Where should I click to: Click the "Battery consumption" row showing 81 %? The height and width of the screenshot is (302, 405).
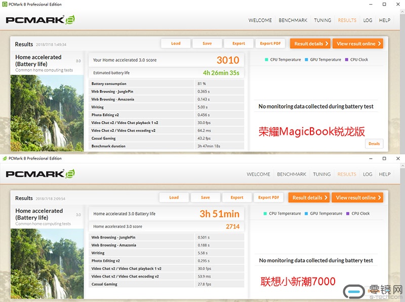(x=167, y=84)
